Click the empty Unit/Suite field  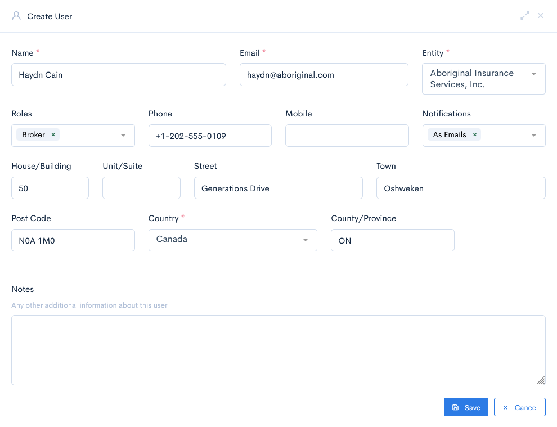pos(141,188)
